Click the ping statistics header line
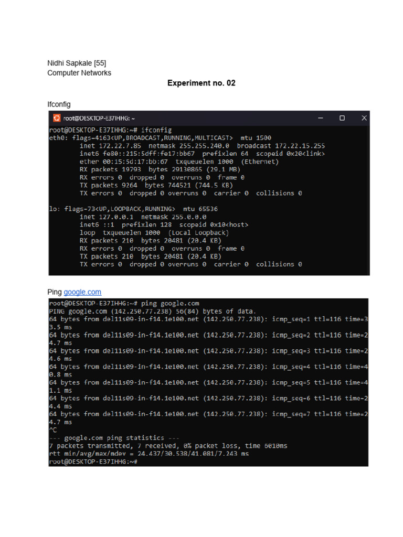This screenshot has width=403, height=537. (x=114, y=438)
